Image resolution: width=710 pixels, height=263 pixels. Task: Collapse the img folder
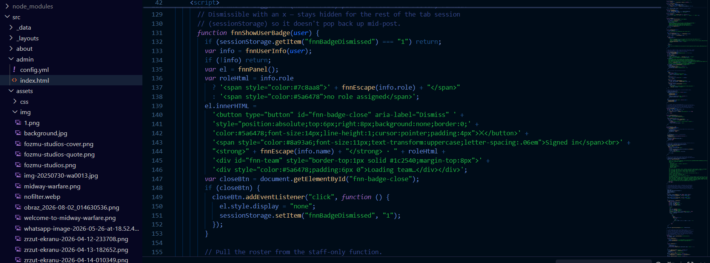[x=15, y=112]
